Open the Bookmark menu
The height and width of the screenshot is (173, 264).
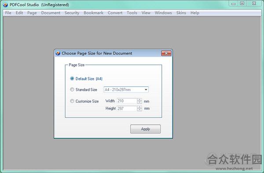(93, 13)
